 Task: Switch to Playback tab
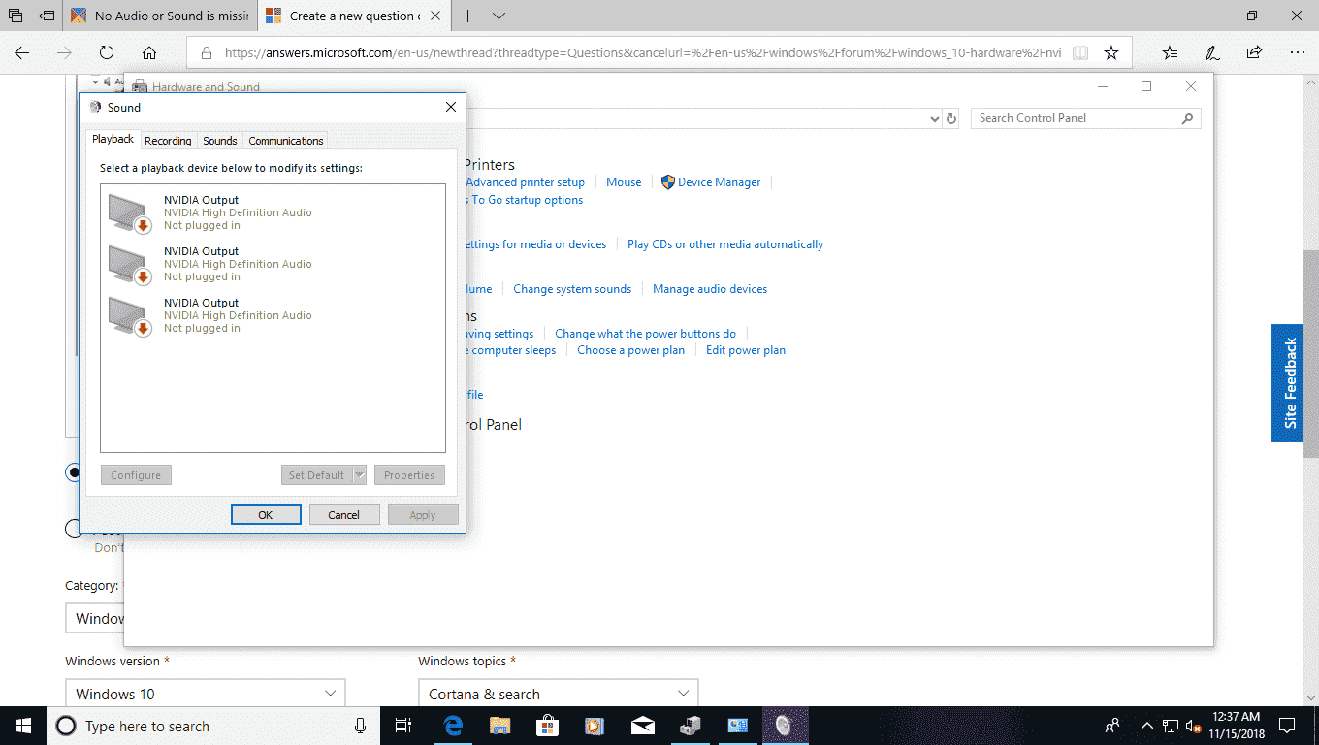113,139
